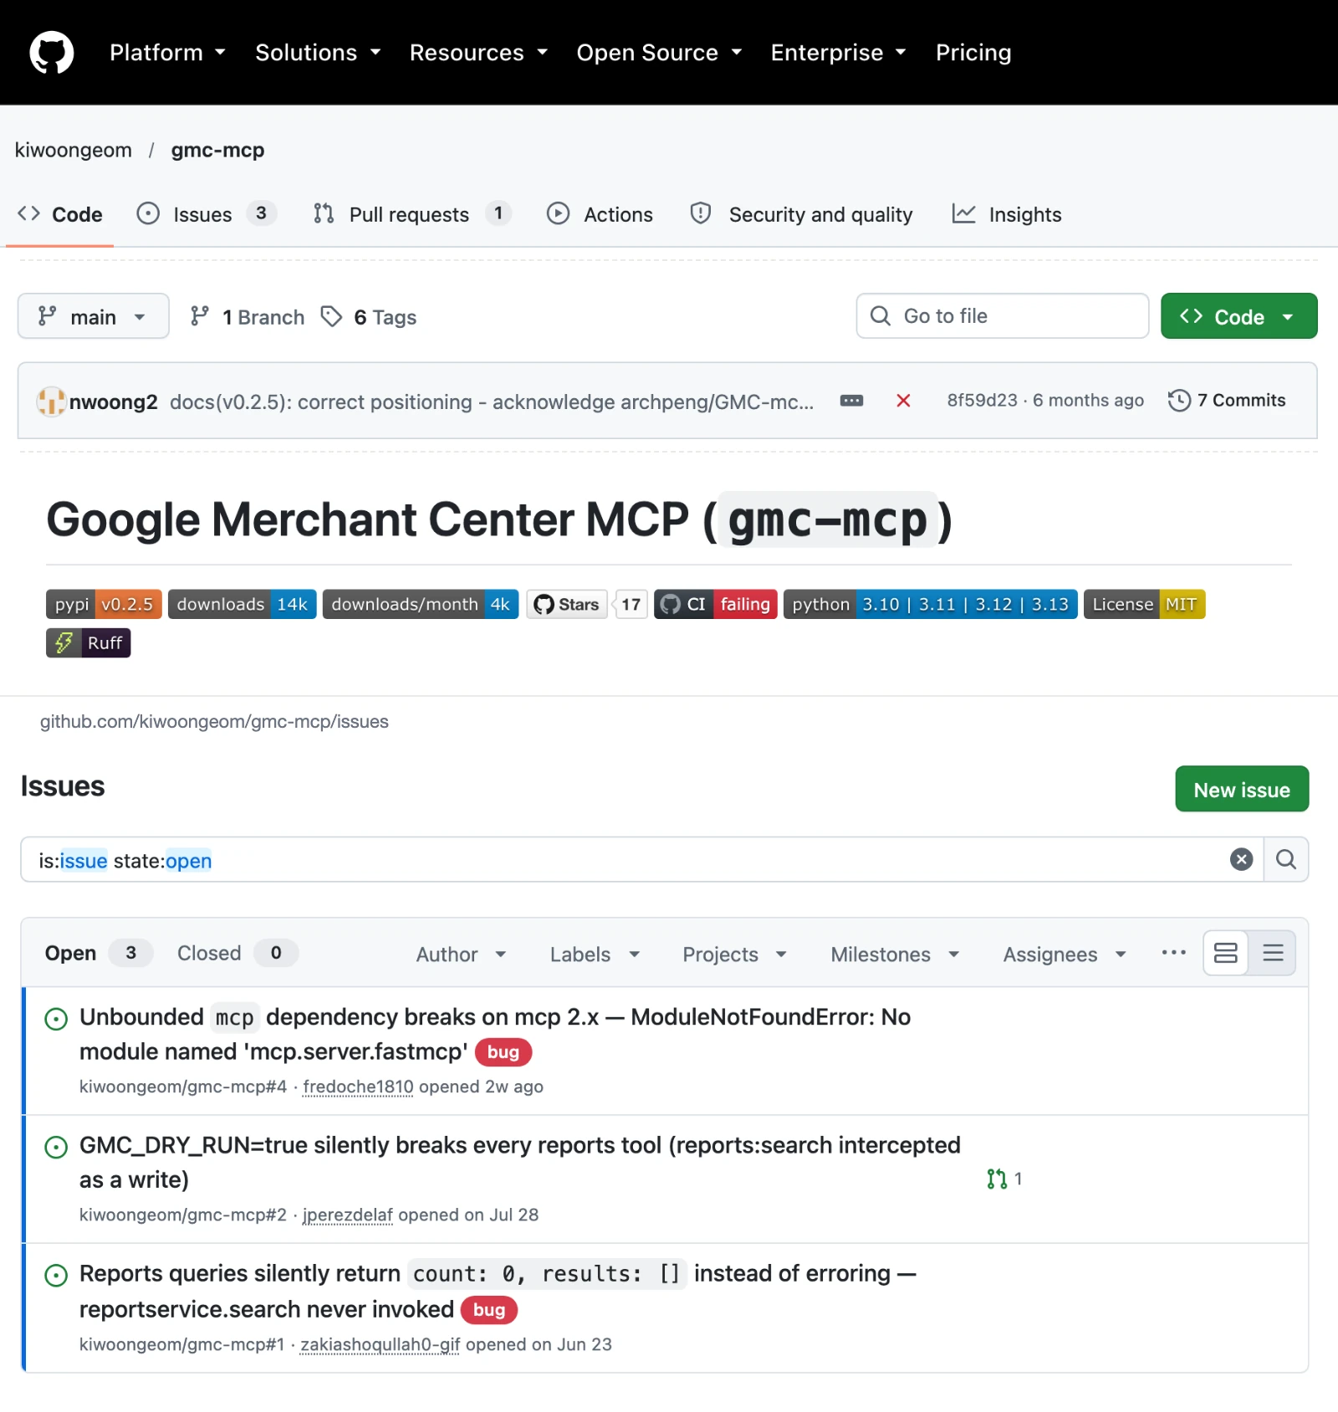
Task: Click bug label on issue #1
Action: click(489, 1310)
